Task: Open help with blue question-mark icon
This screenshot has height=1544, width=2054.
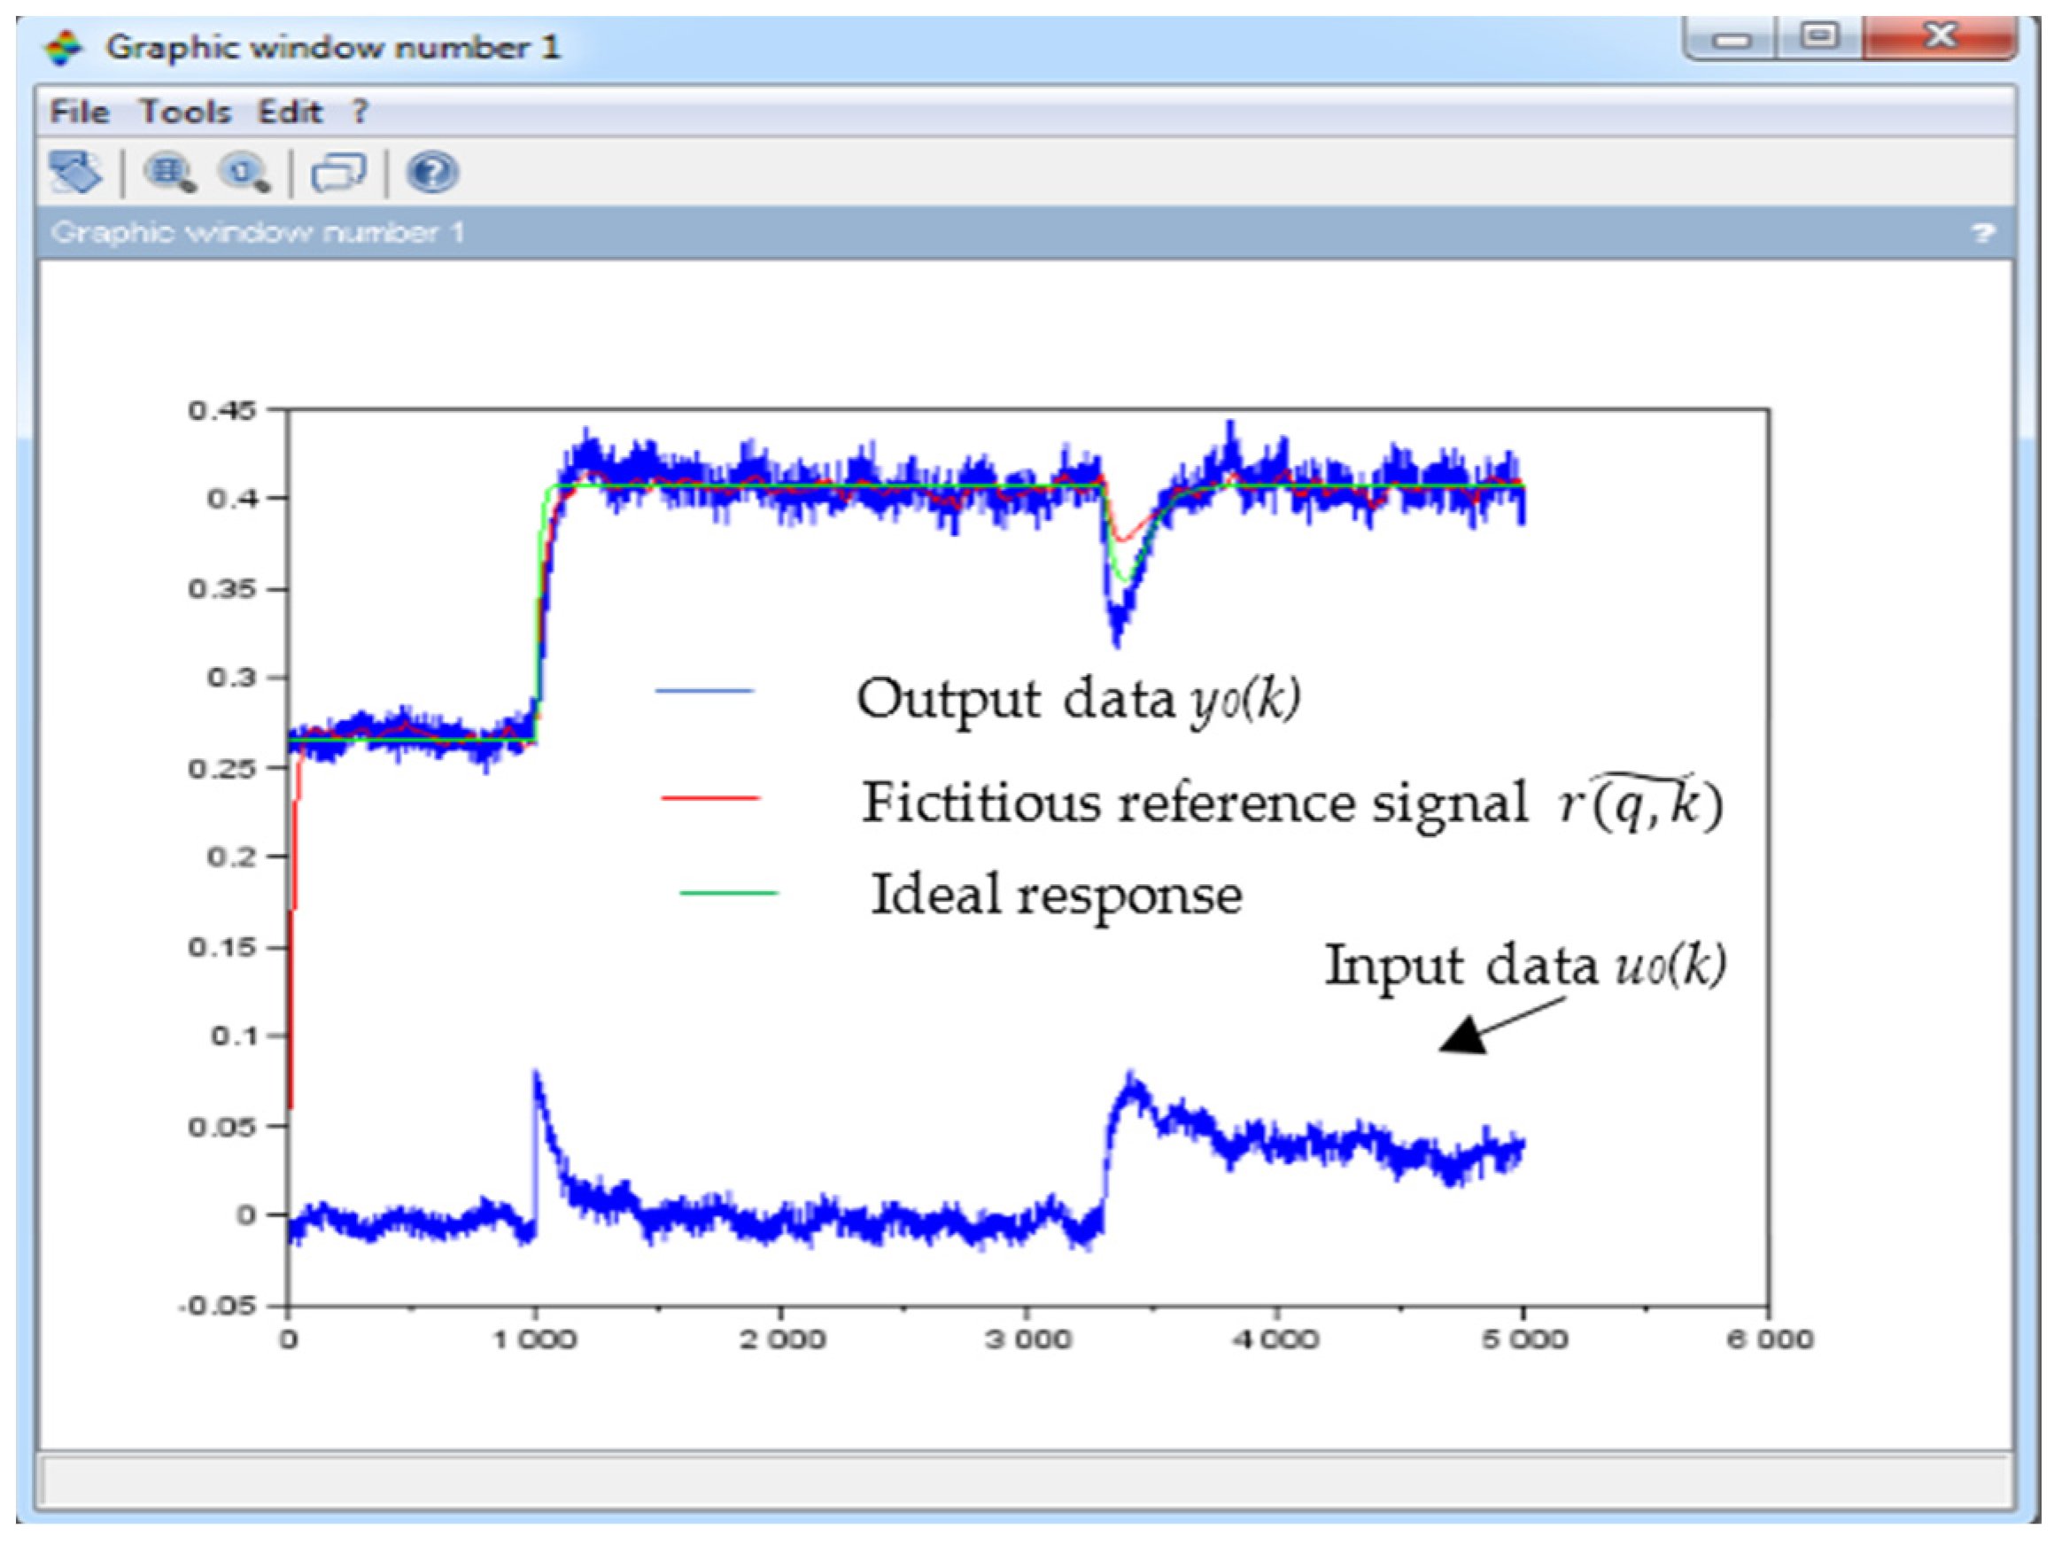Action: (431, 173)
